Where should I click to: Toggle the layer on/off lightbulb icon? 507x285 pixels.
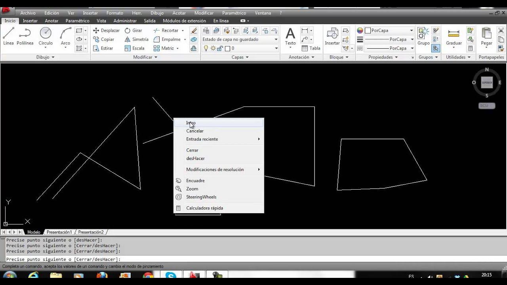(x=206, y=48)
